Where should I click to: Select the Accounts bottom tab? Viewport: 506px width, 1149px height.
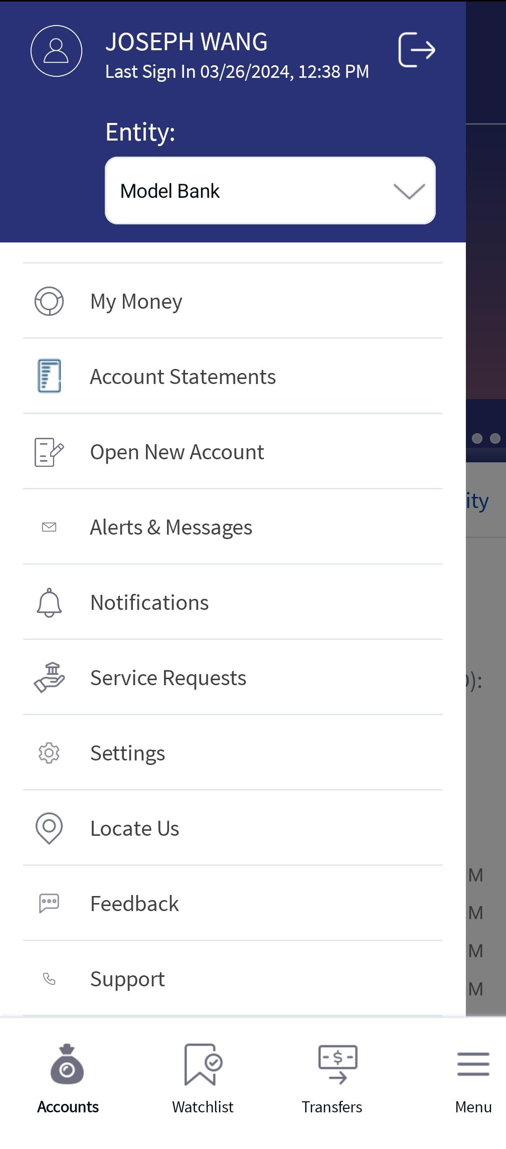pyautogui.click(x=68, y=1079)
